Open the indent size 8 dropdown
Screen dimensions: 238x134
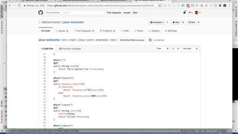pyautogui.click(x=176, y=48)
